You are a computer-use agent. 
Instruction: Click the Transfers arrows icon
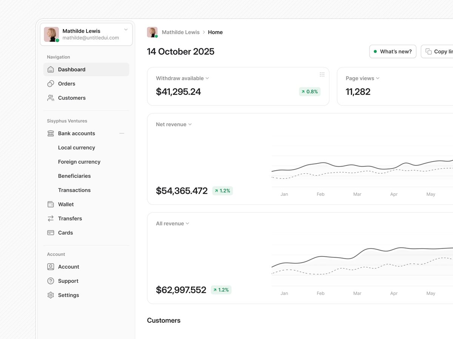click(x=51, y=218)
